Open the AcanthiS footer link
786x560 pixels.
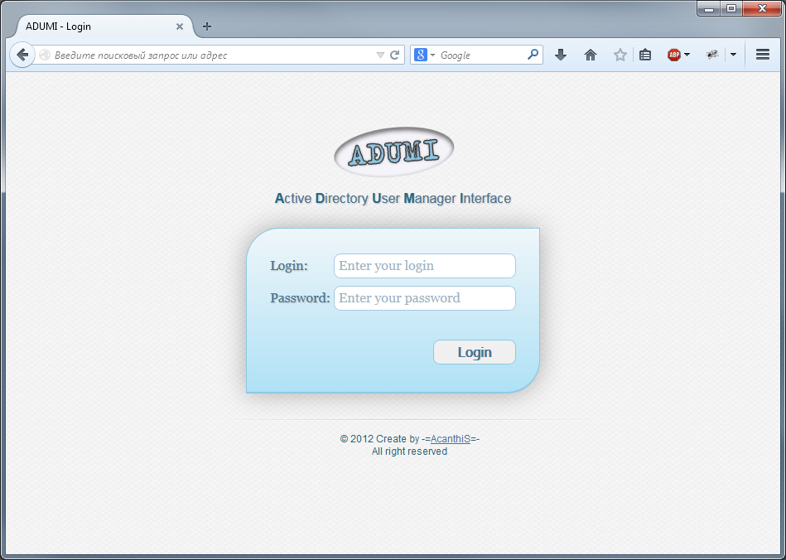click(450, 439)
